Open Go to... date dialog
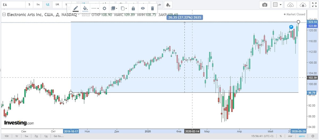The width and height of the screenshot is (319, 140). click(x=58, y=136)
